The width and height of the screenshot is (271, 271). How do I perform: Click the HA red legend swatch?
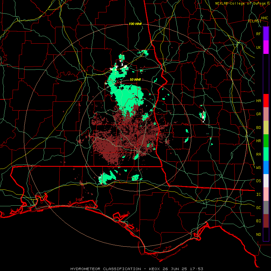tap(266, 101)
